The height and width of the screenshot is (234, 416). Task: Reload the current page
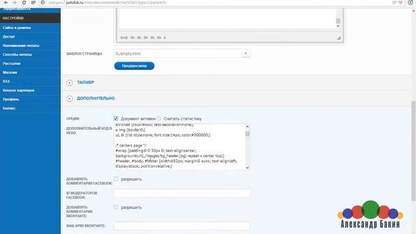coord(24,3)
